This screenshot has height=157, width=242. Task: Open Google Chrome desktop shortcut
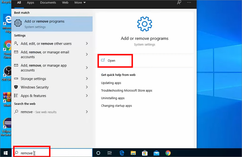(x=7, y=50)
